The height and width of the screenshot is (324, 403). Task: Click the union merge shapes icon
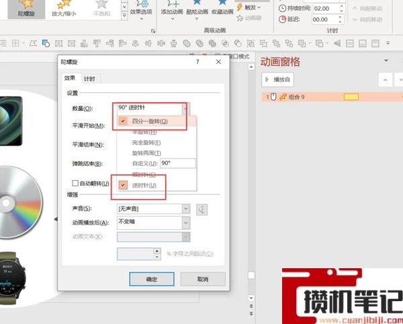coord(187,44)
